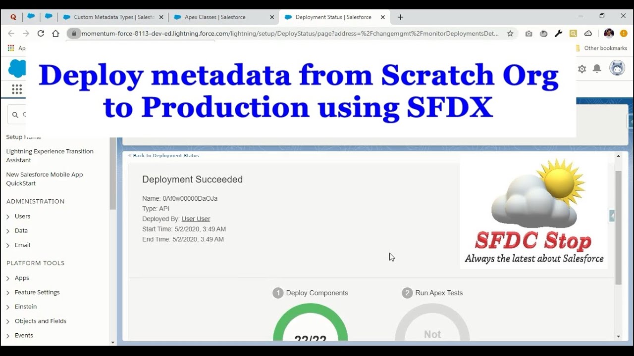Screen dimensions: 634x356
Task: Expand the Users setup node
Action: click(x=8, y=217)
